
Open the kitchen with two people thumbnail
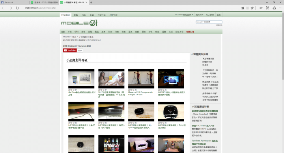pyautogui.click(x=171, y=144)
